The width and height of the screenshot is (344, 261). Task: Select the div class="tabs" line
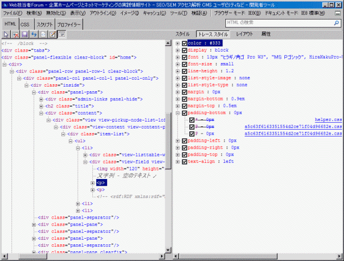point(26,50)
